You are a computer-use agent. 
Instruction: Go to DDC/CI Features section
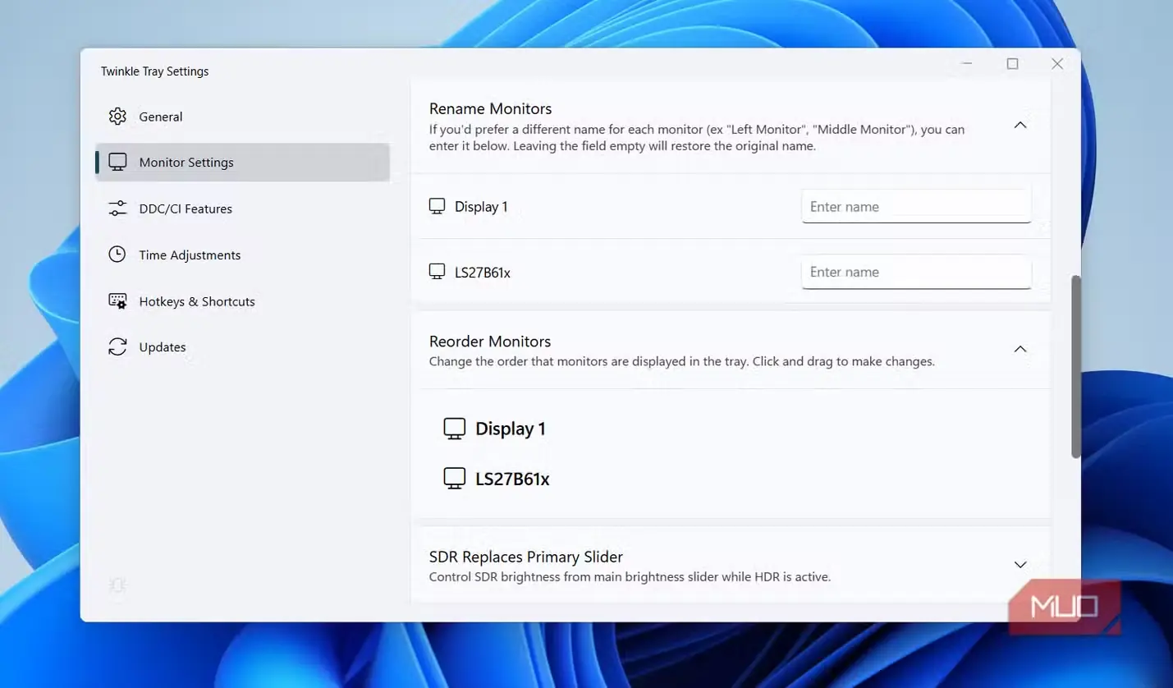[x=242, y=209]
